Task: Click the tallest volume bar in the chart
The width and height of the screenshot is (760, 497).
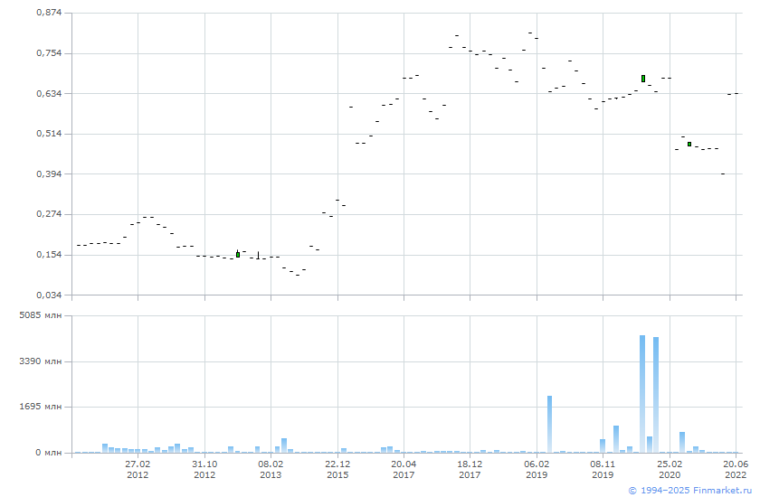Action: (642, 394)
